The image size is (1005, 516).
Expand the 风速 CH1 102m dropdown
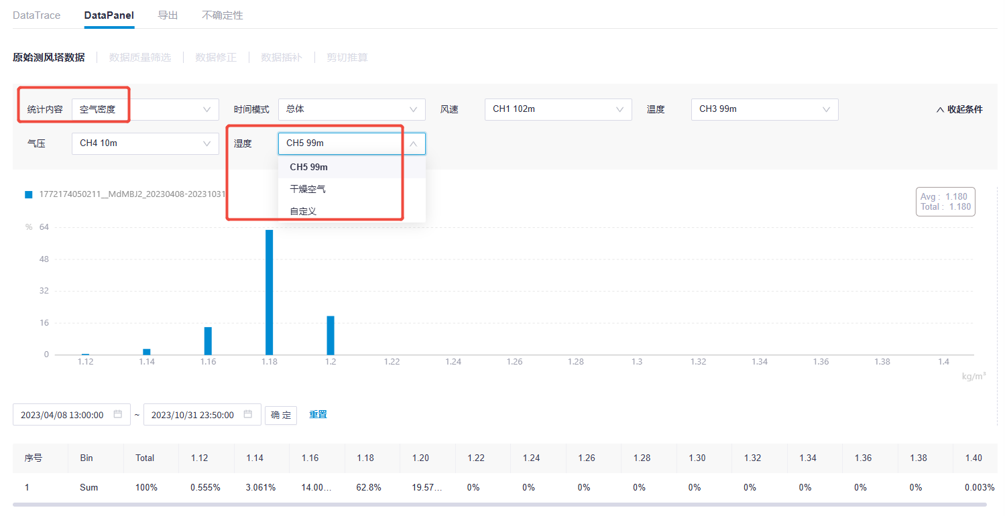(558, 109)
